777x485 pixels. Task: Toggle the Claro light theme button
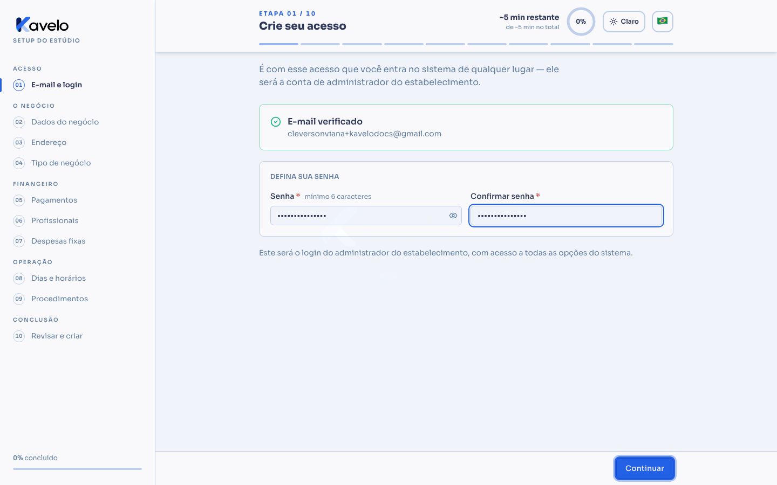624,22
